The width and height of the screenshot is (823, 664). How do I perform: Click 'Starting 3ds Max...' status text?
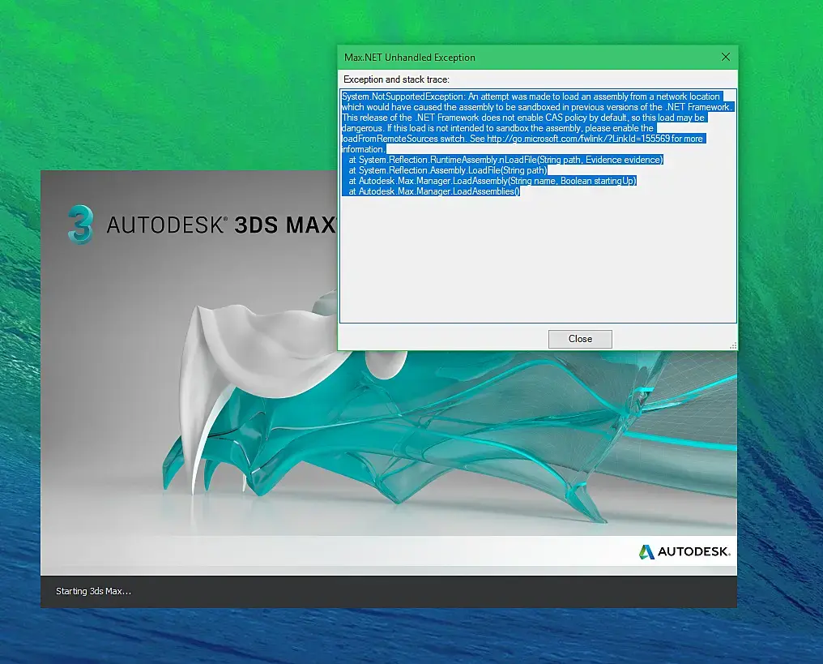click(93, 591)
